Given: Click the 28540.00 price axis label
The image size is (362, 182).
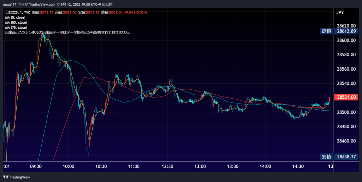Looking at the screenshot, I should (346, 83).
